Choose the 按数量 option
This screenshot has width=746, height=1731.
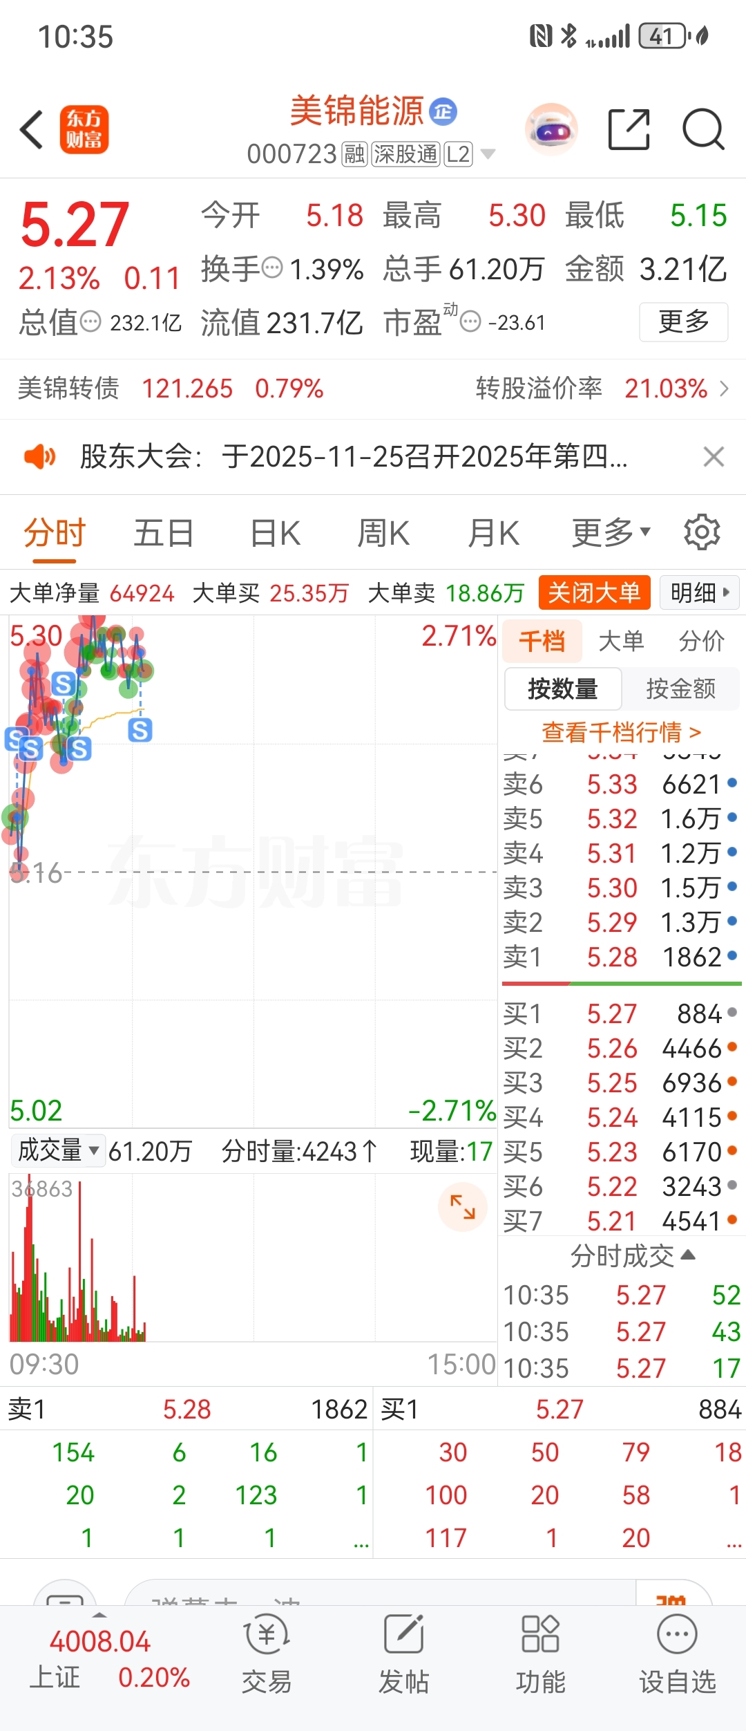pyautogui.click(x=563, y=689)
